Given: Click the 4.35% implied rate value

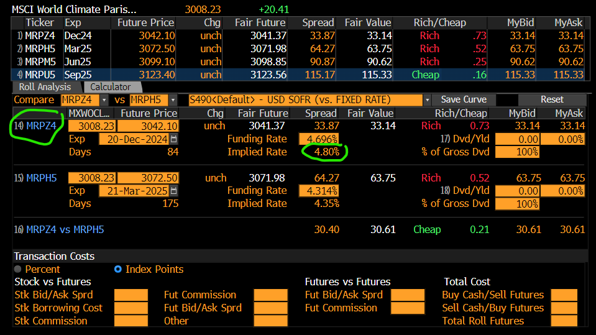Looking at the screenshot, I should click(326, 204).
